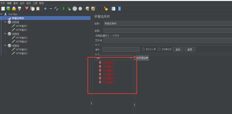Open the Templates toolbar icon
This screenshot has width=232, height=114.
pos(8,9)
